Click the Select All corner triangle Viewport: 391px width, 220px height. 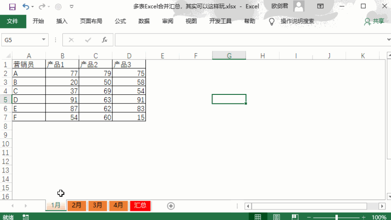pyautogui.click(x=8, y=55)
